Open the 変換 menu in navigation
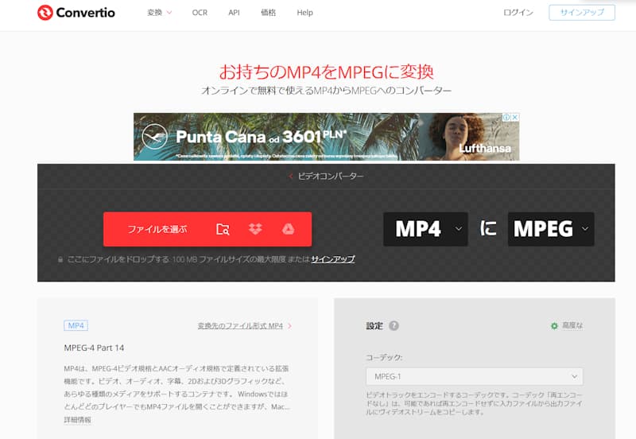The width and height of the screenshot is (636, 439). 159,13
